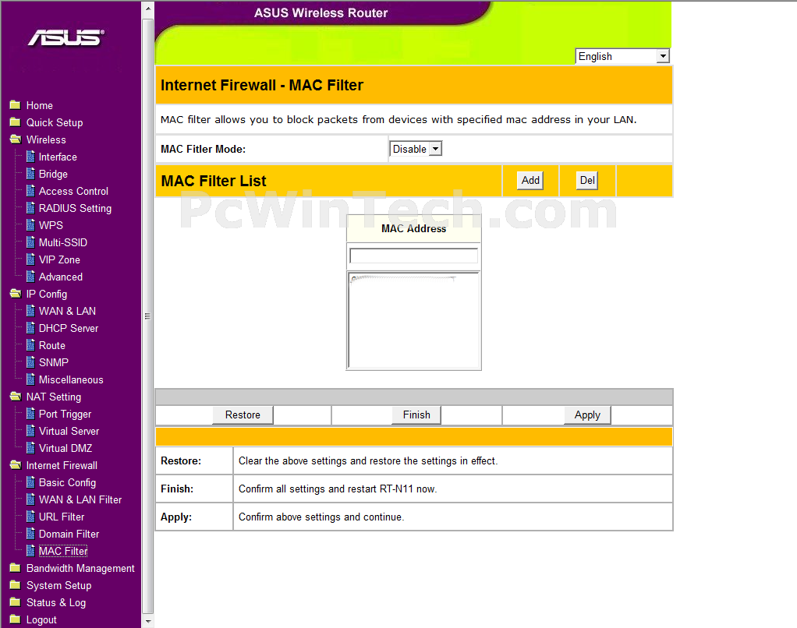
Task: Click the Logout folder icon
Action: pyautogui.click(x=16, y=619)
